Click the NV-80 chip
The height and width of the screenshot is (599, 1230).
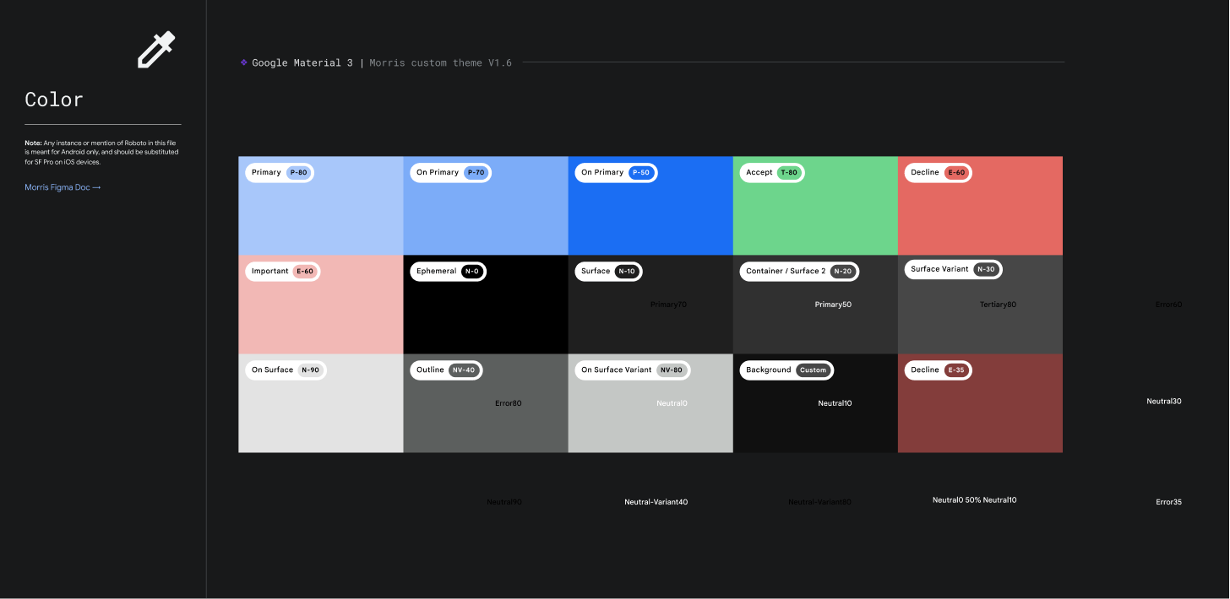[x=672, y=370]
